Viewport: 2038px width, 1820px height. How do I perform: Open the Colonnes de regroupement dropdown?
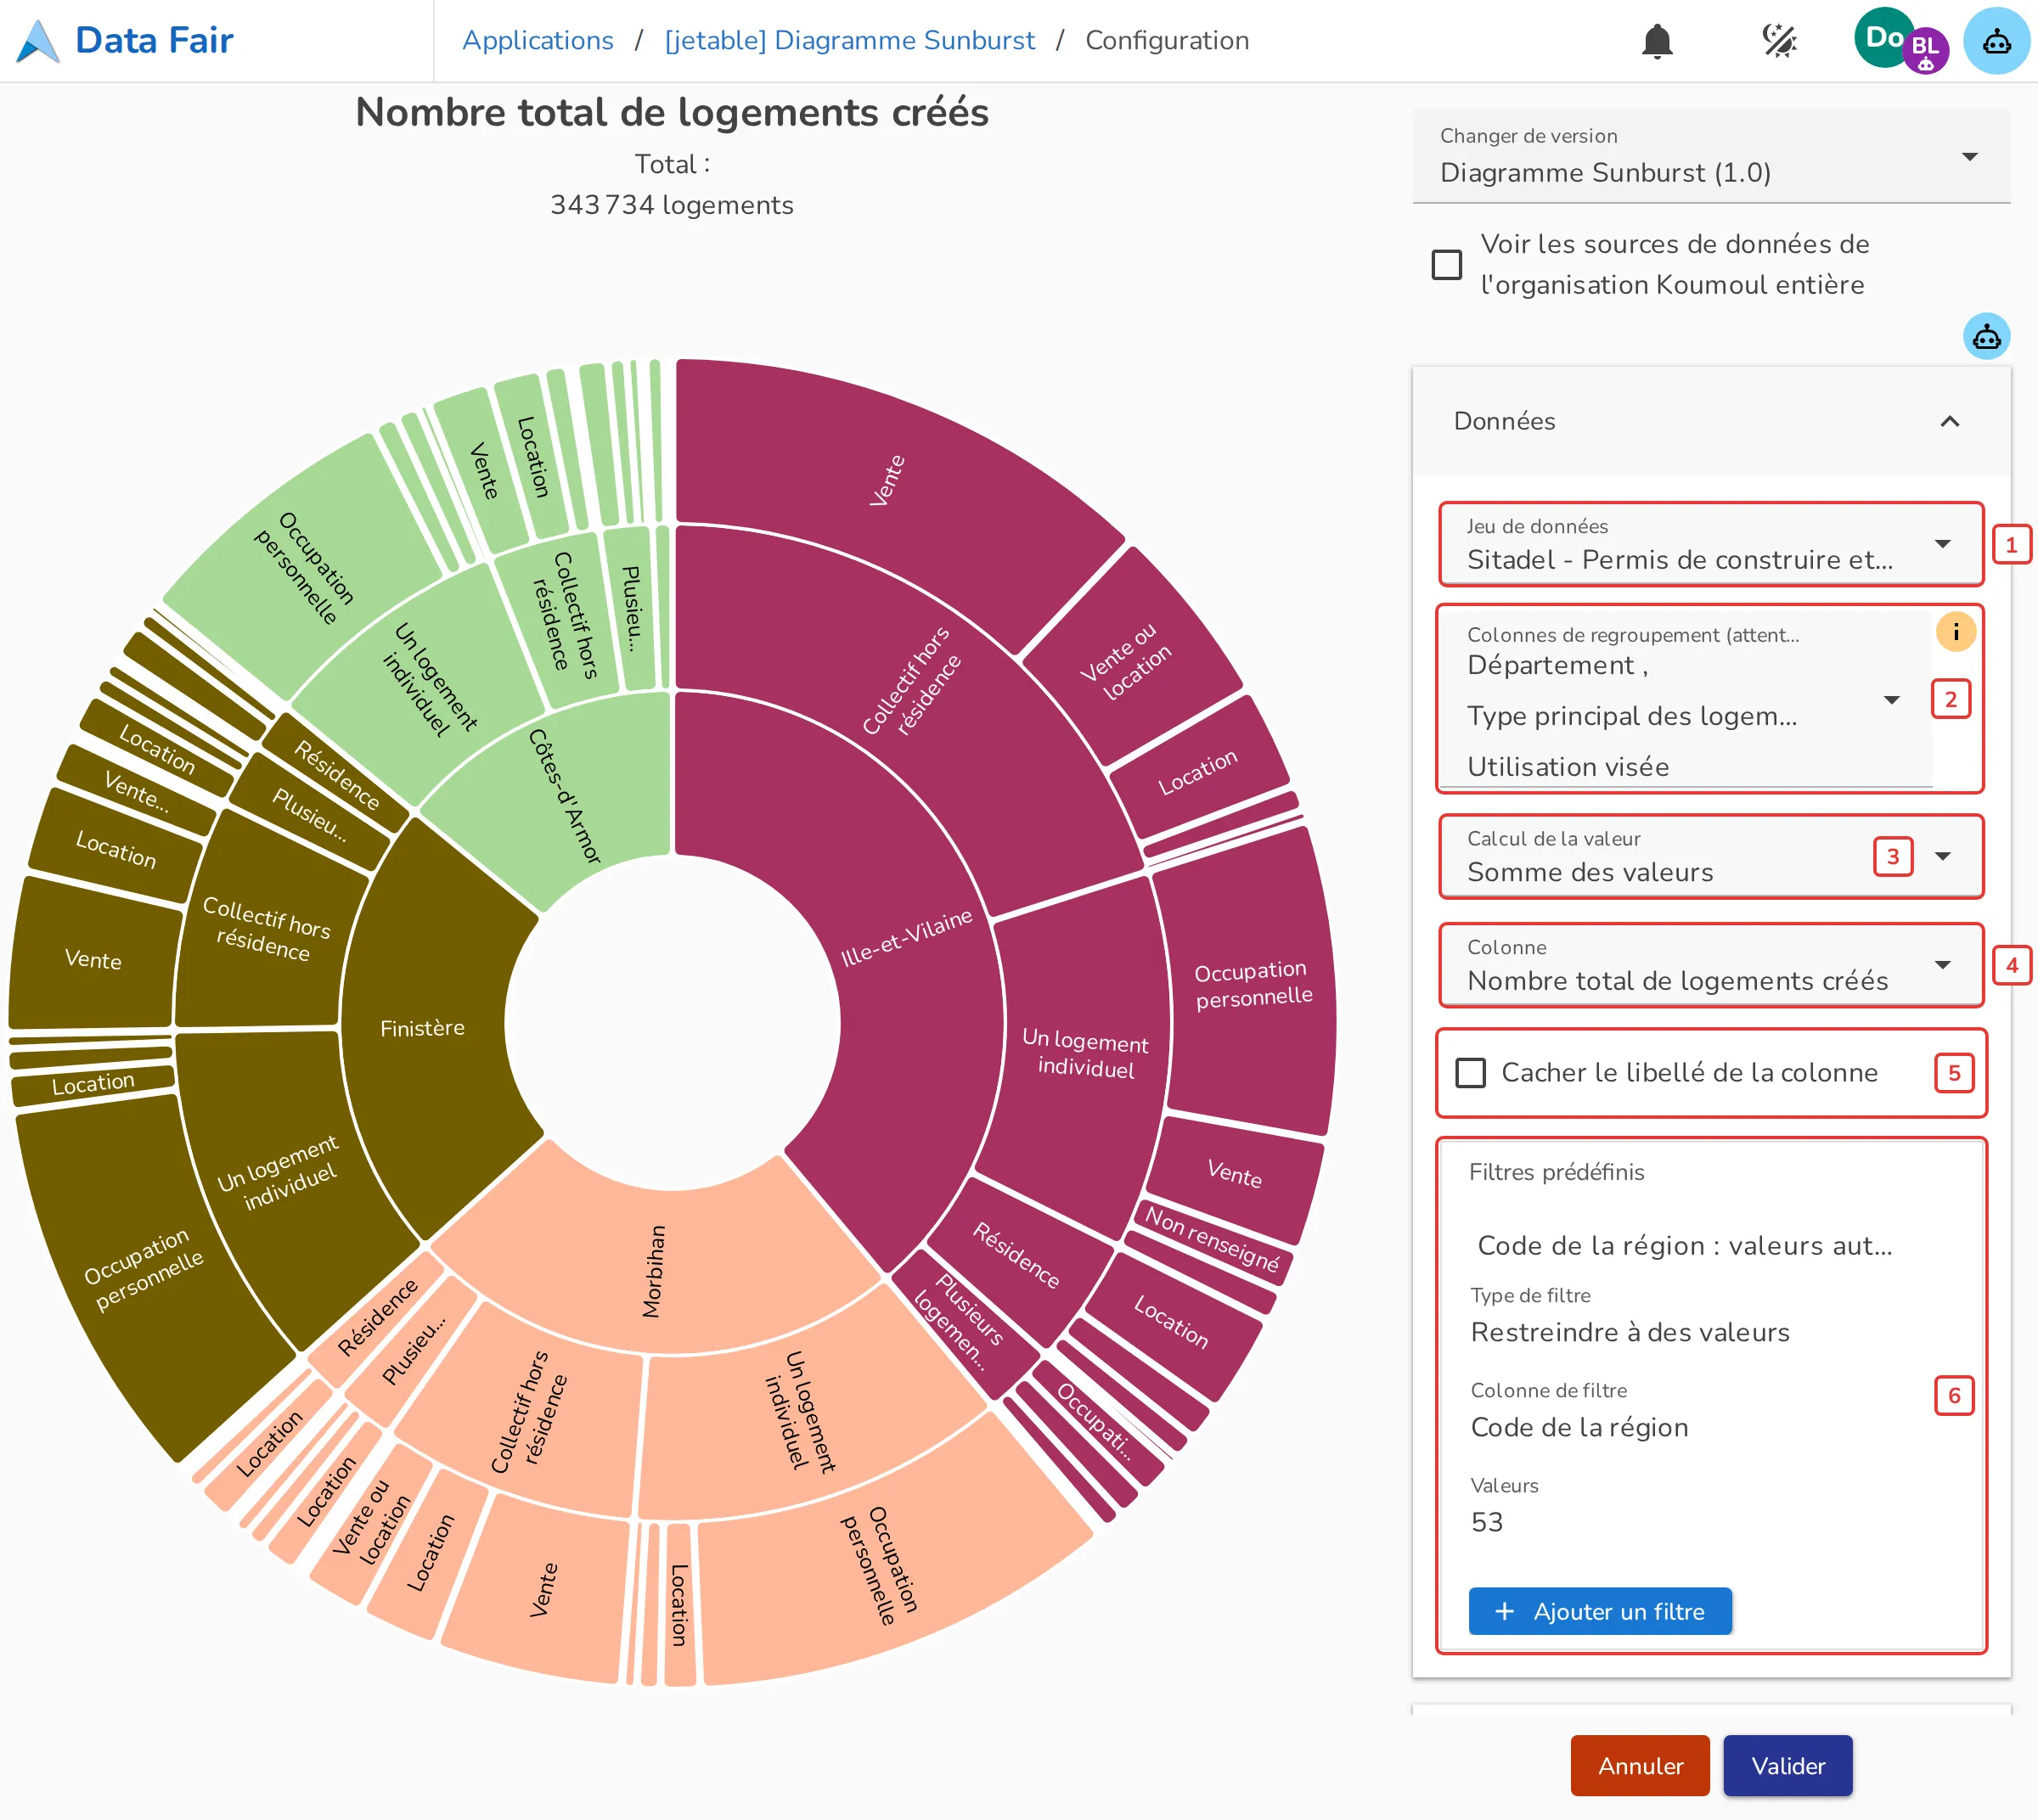point(1686,700)
